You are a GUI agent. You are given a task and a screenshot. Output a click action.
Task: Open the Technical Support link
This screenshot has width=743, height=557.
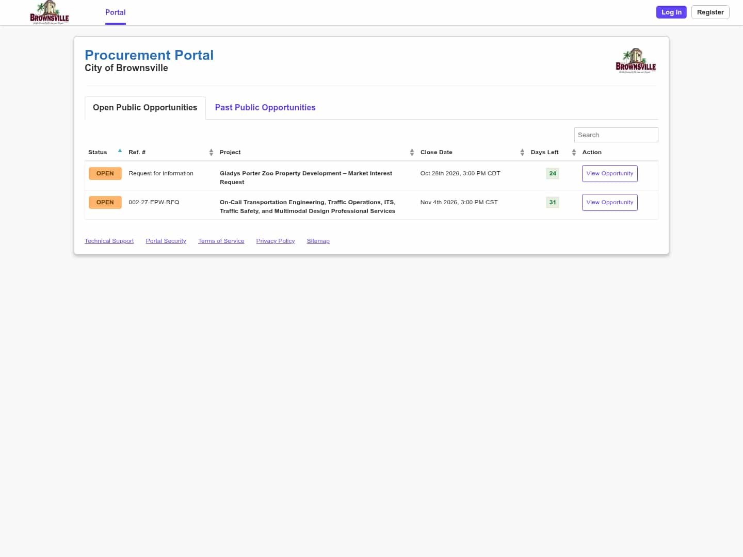click(x=109, y=241)
